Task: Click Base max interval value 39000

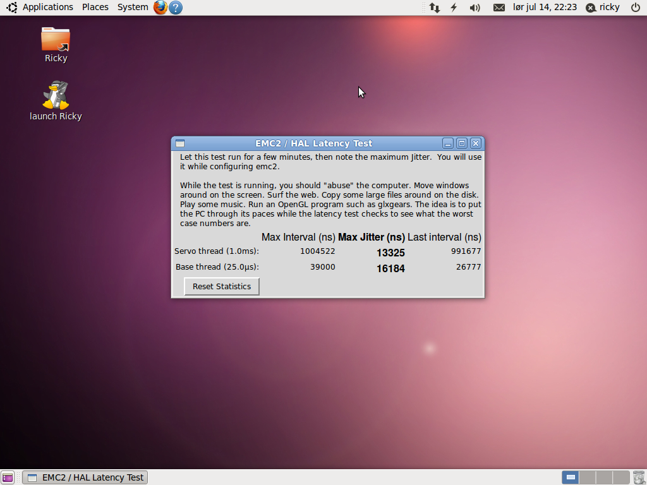Action: click(x=323, y=267)
